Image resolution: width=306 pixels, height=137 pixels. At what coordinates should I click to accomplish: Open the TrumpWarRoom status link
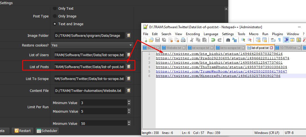tap(221, 71)
